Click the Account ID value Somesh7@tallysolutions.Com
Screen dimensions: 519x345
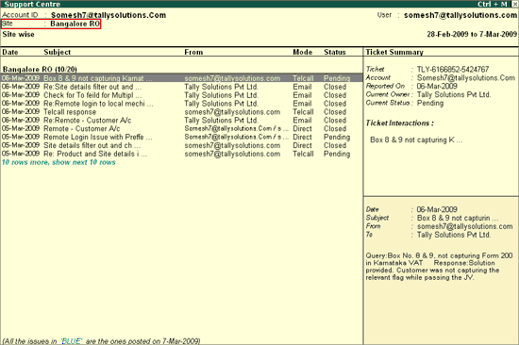pyautogui.click(x=109, y=15)
